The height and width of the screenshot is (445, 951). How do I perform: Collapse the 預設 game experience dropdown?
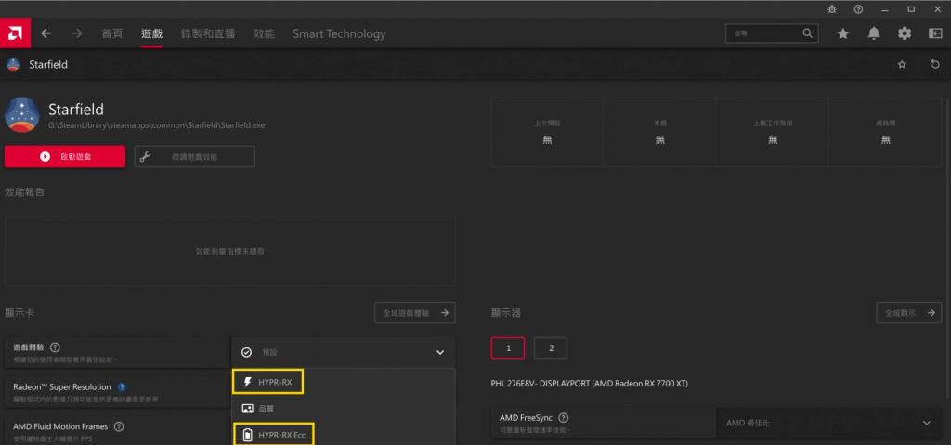343,352
